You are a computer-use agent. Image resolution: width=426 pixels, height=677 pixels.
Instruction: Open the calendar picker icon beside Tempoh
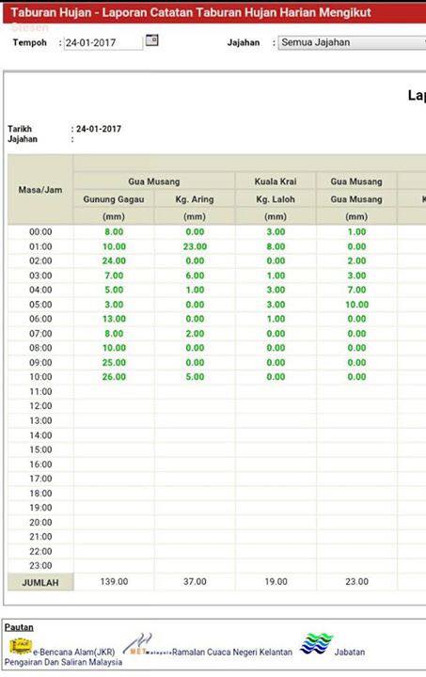(152, 40)
